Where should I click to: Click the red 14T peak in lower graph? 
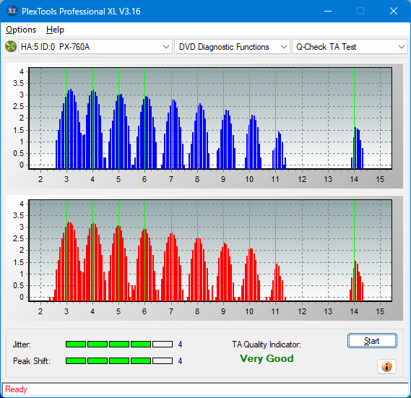tap(357, 281)
